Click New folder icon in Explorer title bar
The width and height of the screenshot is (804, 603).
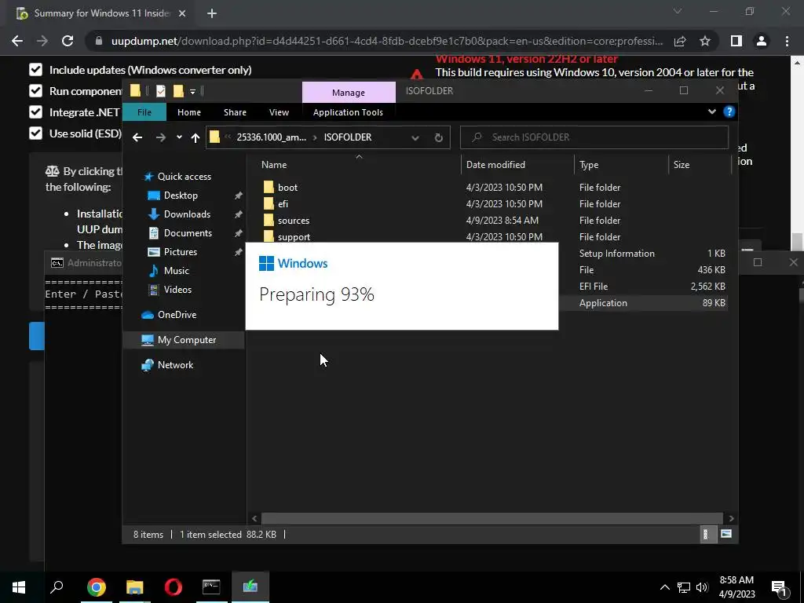(178, 91)
